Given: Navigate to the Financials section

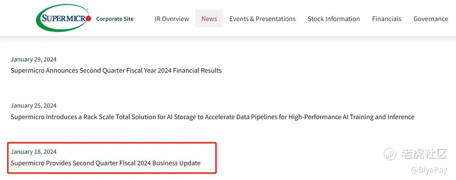Looking at the screenshot, I should (386, 19).
